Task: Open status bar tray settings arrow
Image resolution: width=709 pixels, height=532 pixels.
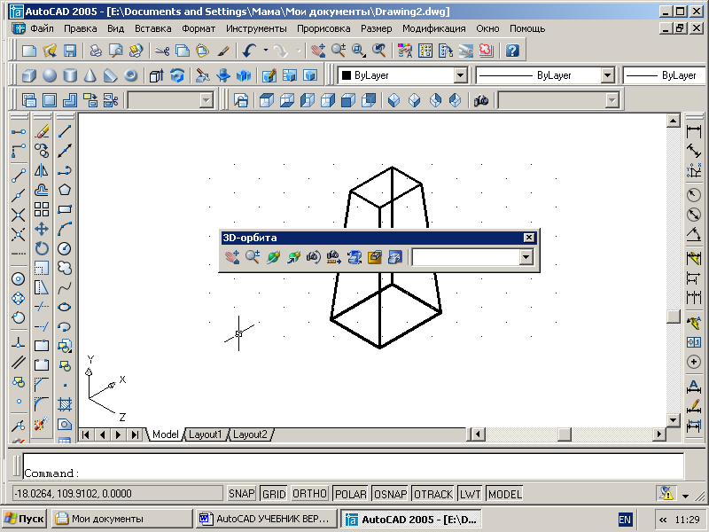Action: 685,496
